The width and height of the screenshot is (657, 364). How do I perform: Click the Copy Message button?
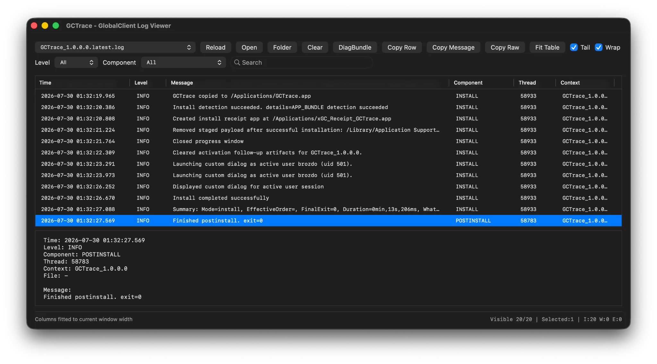click(x=453, y=47)
